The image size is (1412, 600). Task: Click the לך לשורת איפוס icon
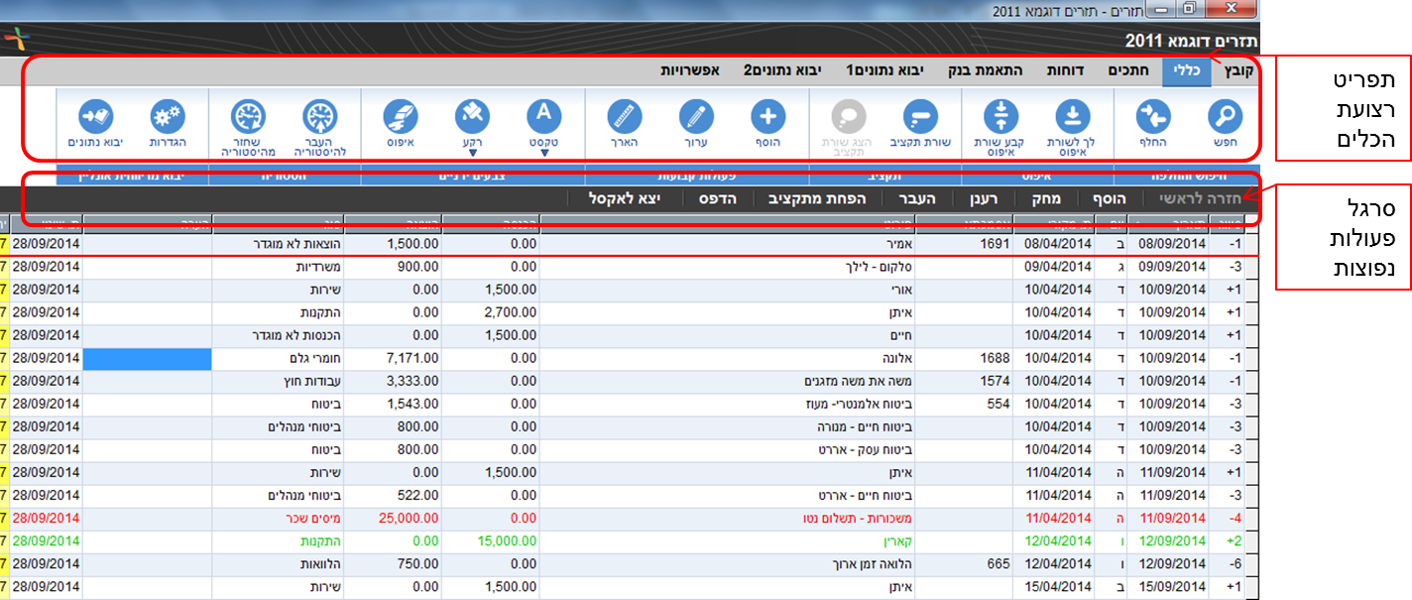[1073, 117]
